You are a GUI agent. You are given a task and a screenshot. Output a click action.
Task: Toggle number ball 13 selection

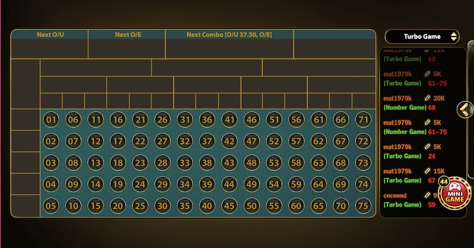click(95, 163)
